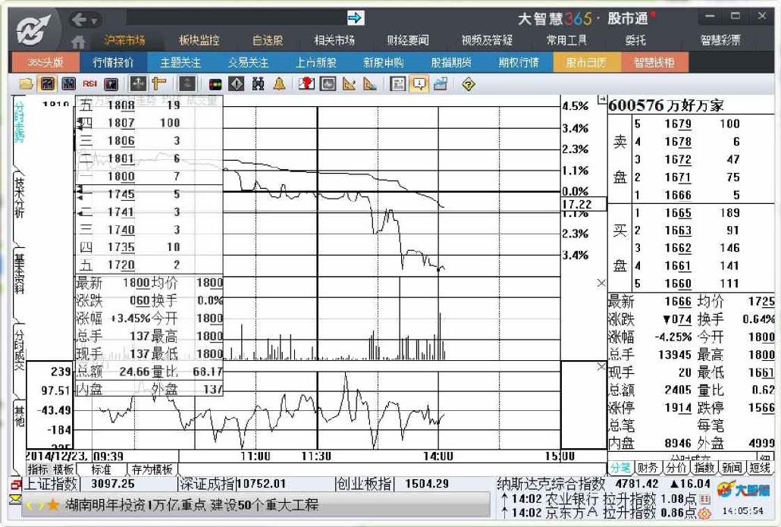
Task: Click the stock code search input field
Action: (237, 18)
